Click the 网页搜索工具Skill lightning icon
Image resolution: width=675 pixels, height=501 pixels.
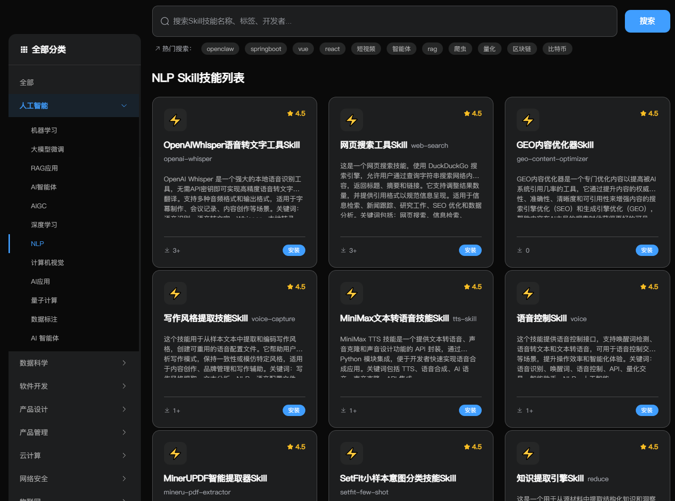pyautogui.click(x=352, y=120)
